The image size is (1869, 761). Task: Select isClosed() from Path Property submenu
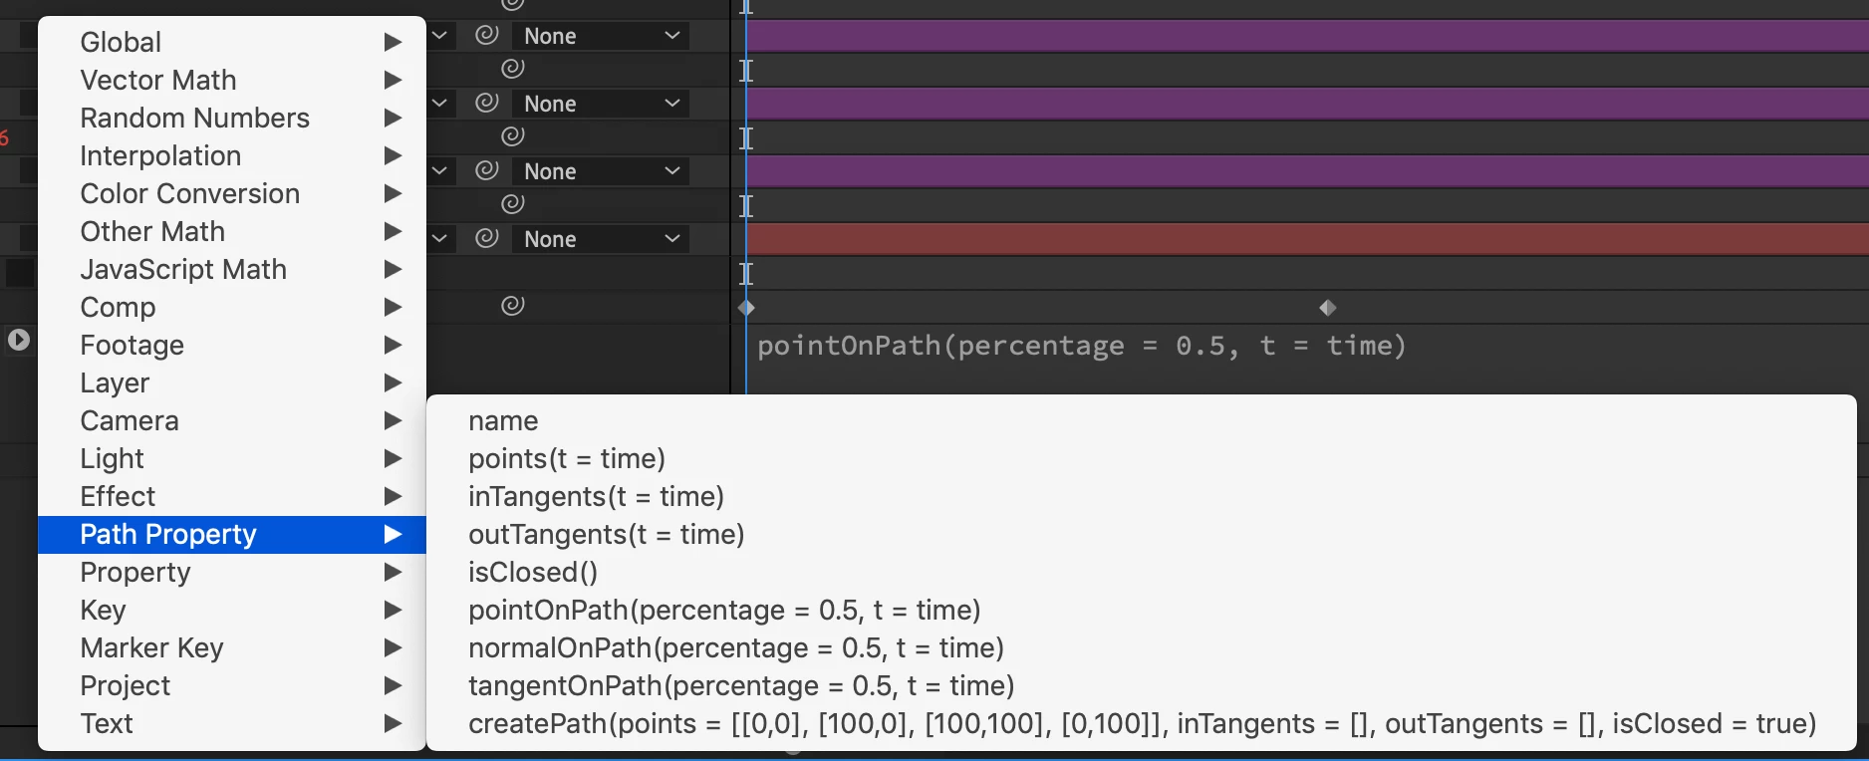533,572
